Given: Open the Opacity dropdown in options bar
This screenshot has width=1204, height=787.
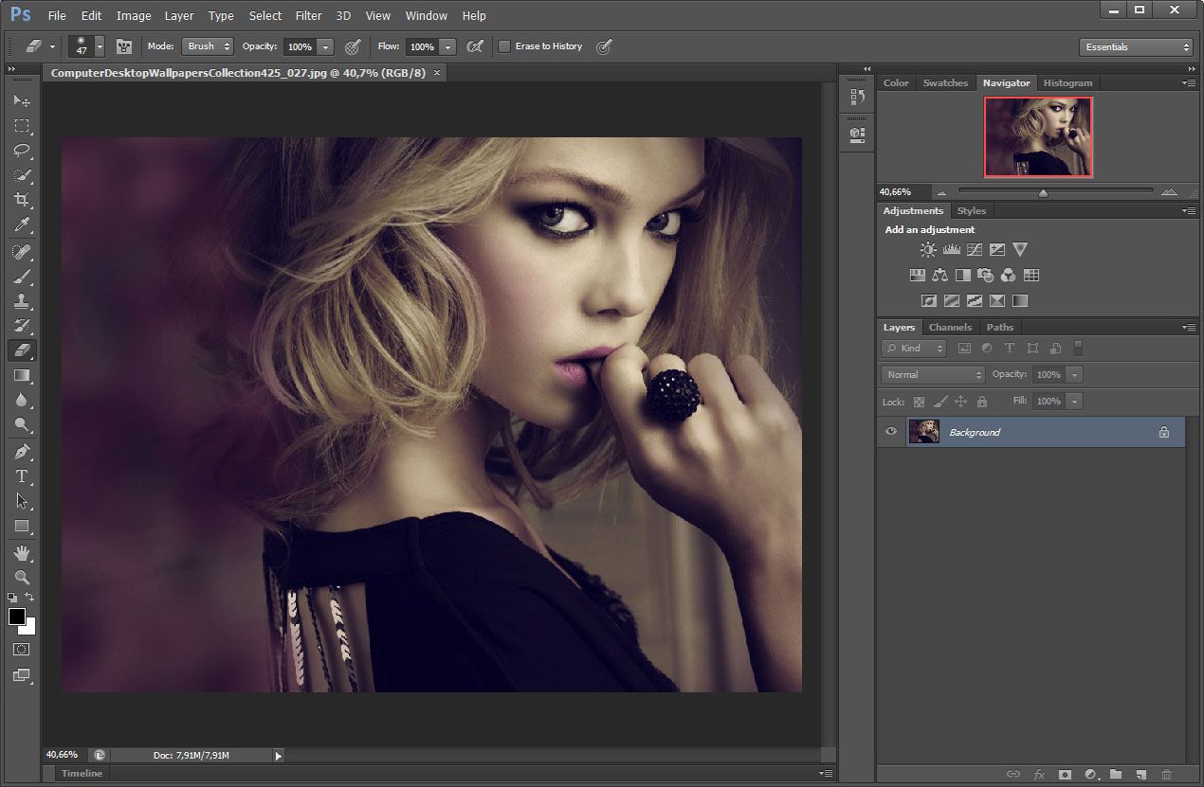Looking at the screenshot, I should (x=326, y=46).
